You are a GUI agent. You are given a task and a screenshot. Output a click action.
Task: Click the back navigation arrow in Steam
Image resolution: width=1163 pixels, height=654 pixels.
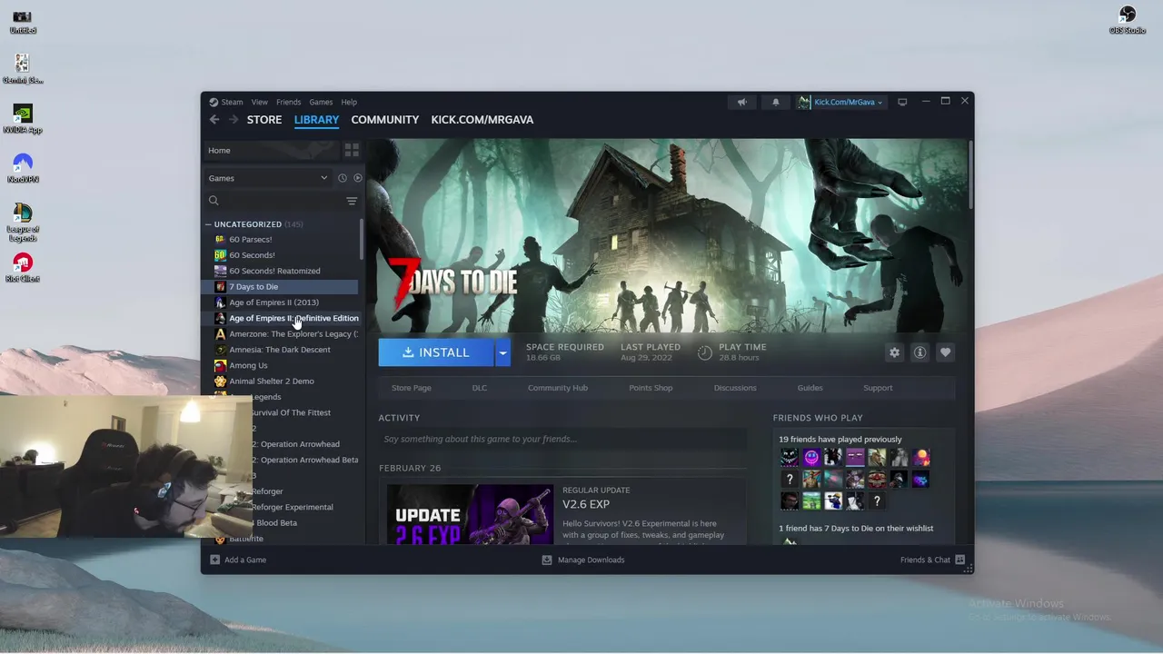214,120
